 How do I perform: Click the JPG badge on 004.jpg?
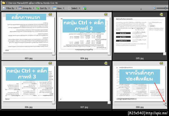click(x=106, y=14)
